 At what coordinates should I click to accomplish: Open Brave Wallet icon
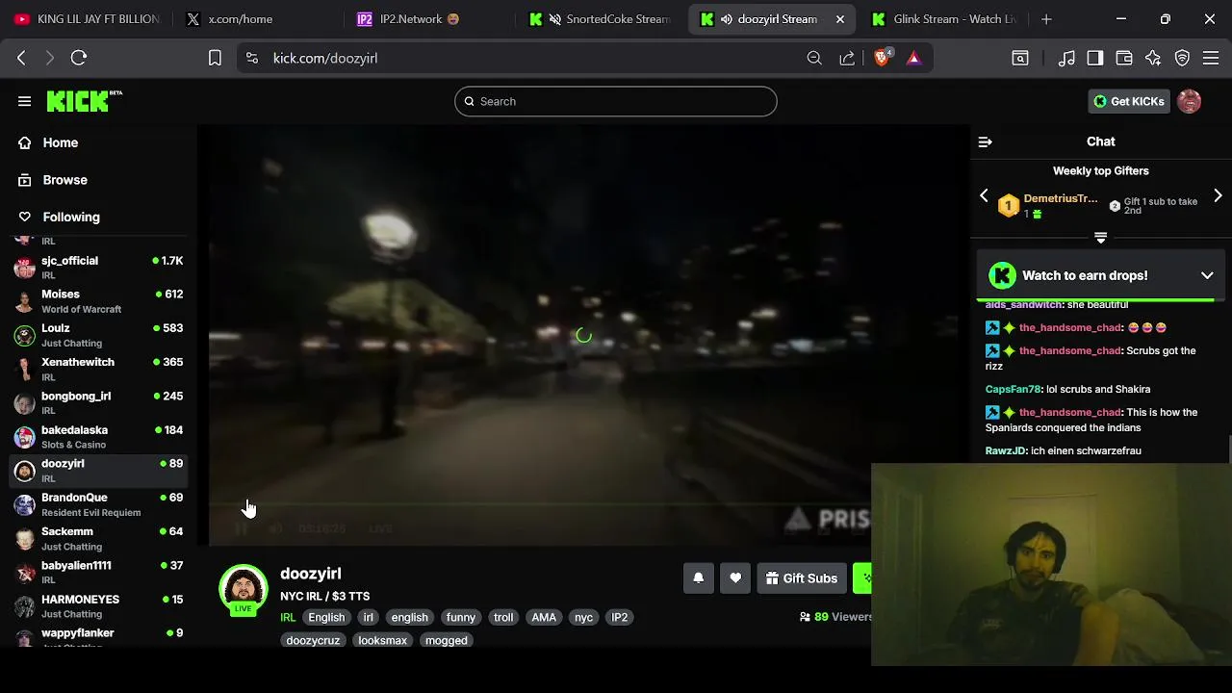(1124, 58)
